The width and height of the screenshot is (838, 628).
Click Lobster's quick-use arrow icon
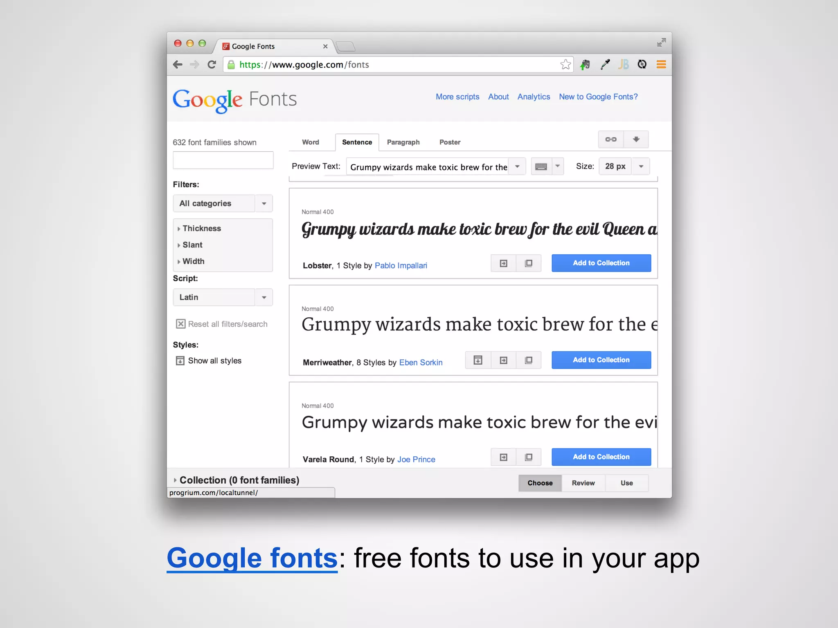coord(503,263)
